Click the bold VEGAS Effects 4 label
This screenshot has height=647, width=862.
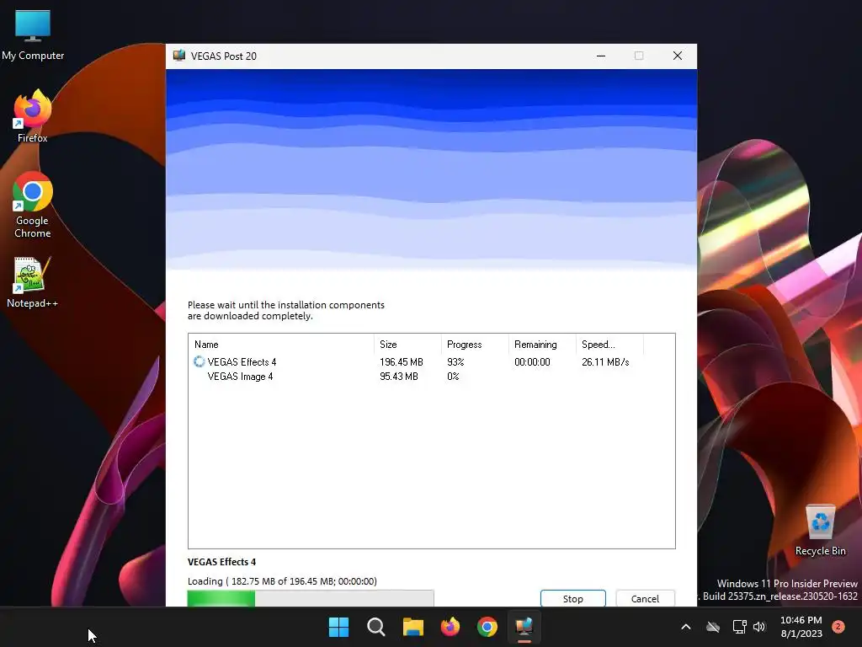pos(221,562)
